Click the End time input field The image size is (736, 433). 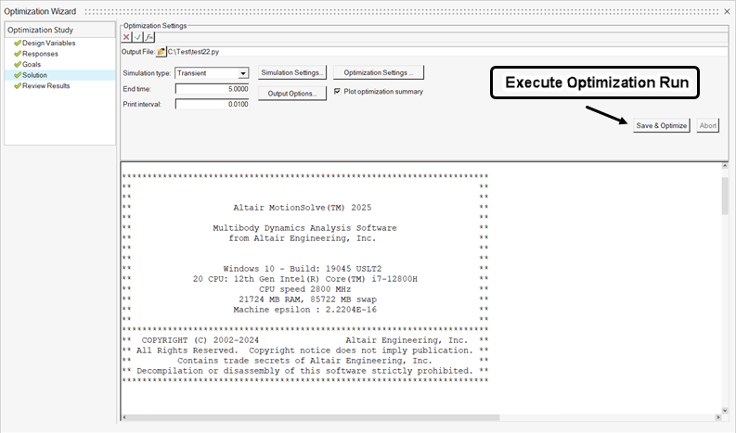[x=213, y=89]
